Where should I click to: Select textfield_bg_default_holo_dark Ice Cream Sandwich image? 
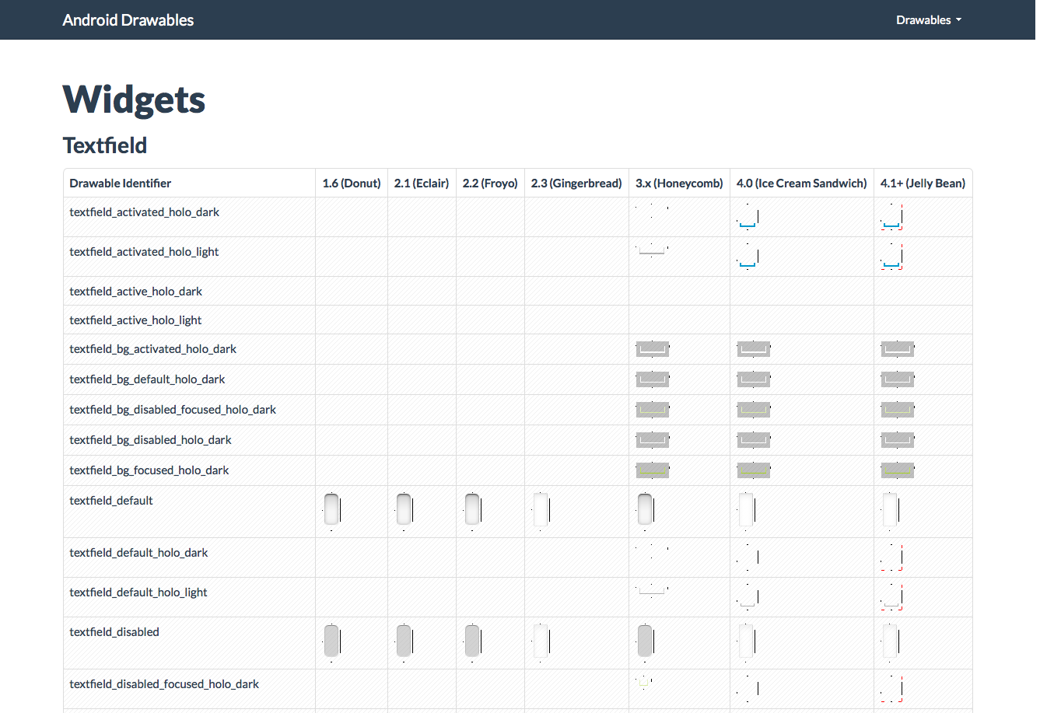tap(753, 379)
